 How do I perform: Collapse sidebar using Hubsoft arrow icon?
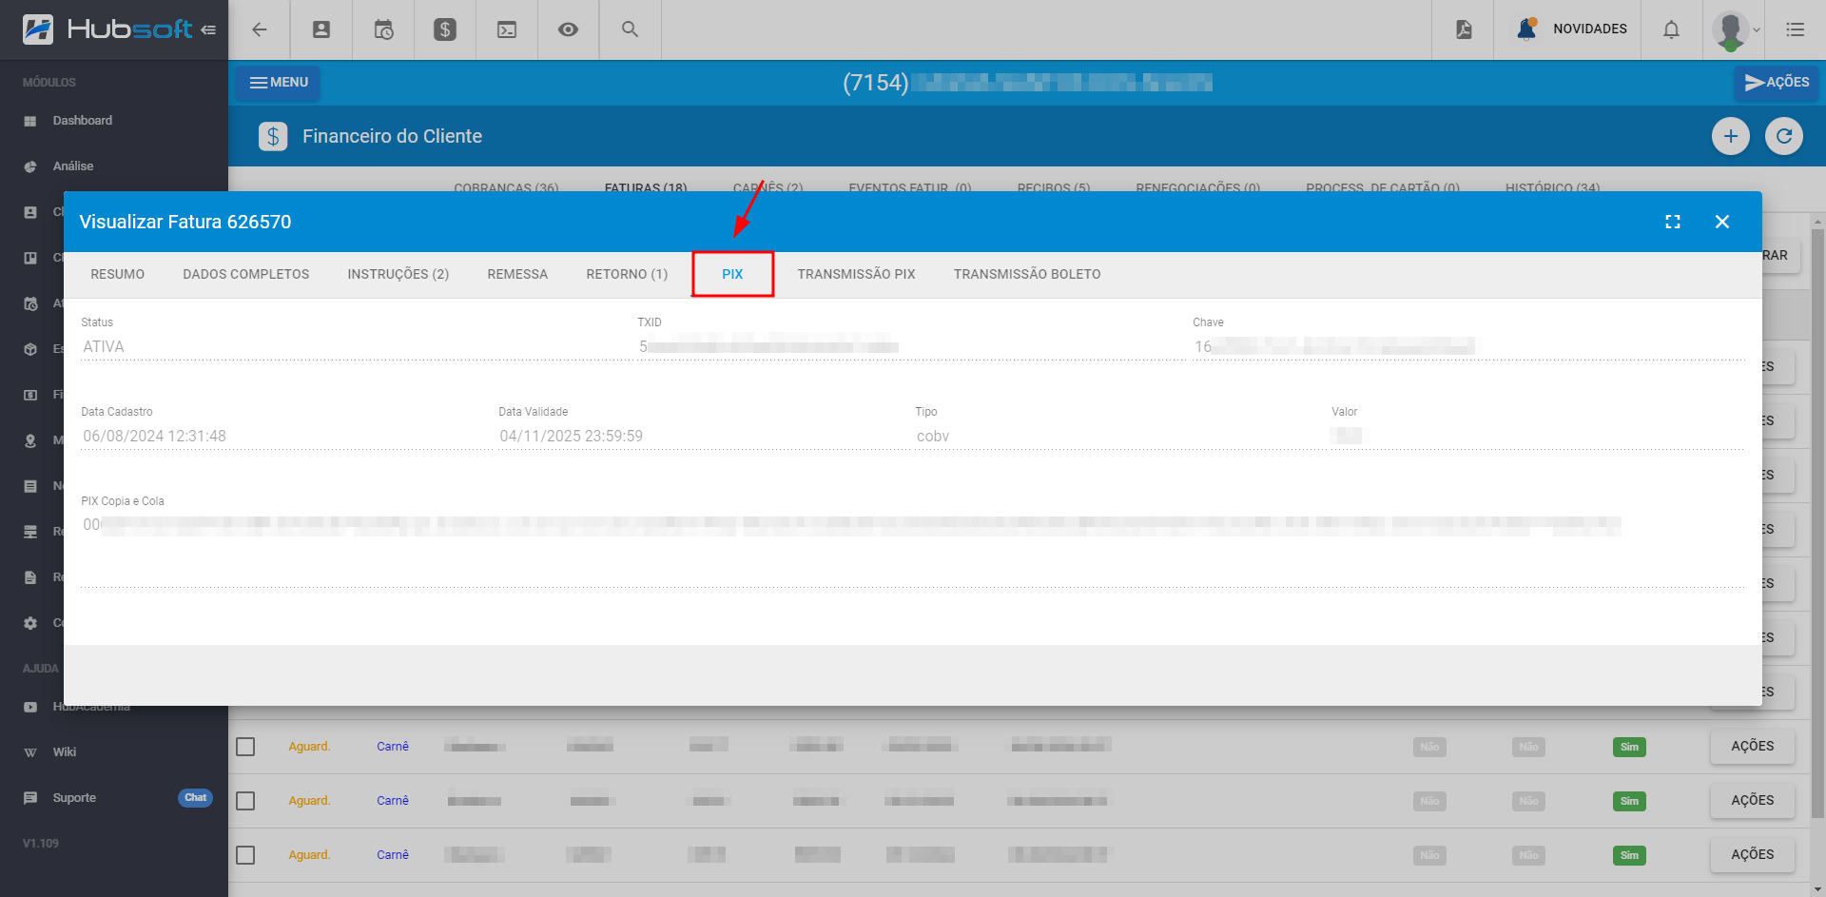208,29
